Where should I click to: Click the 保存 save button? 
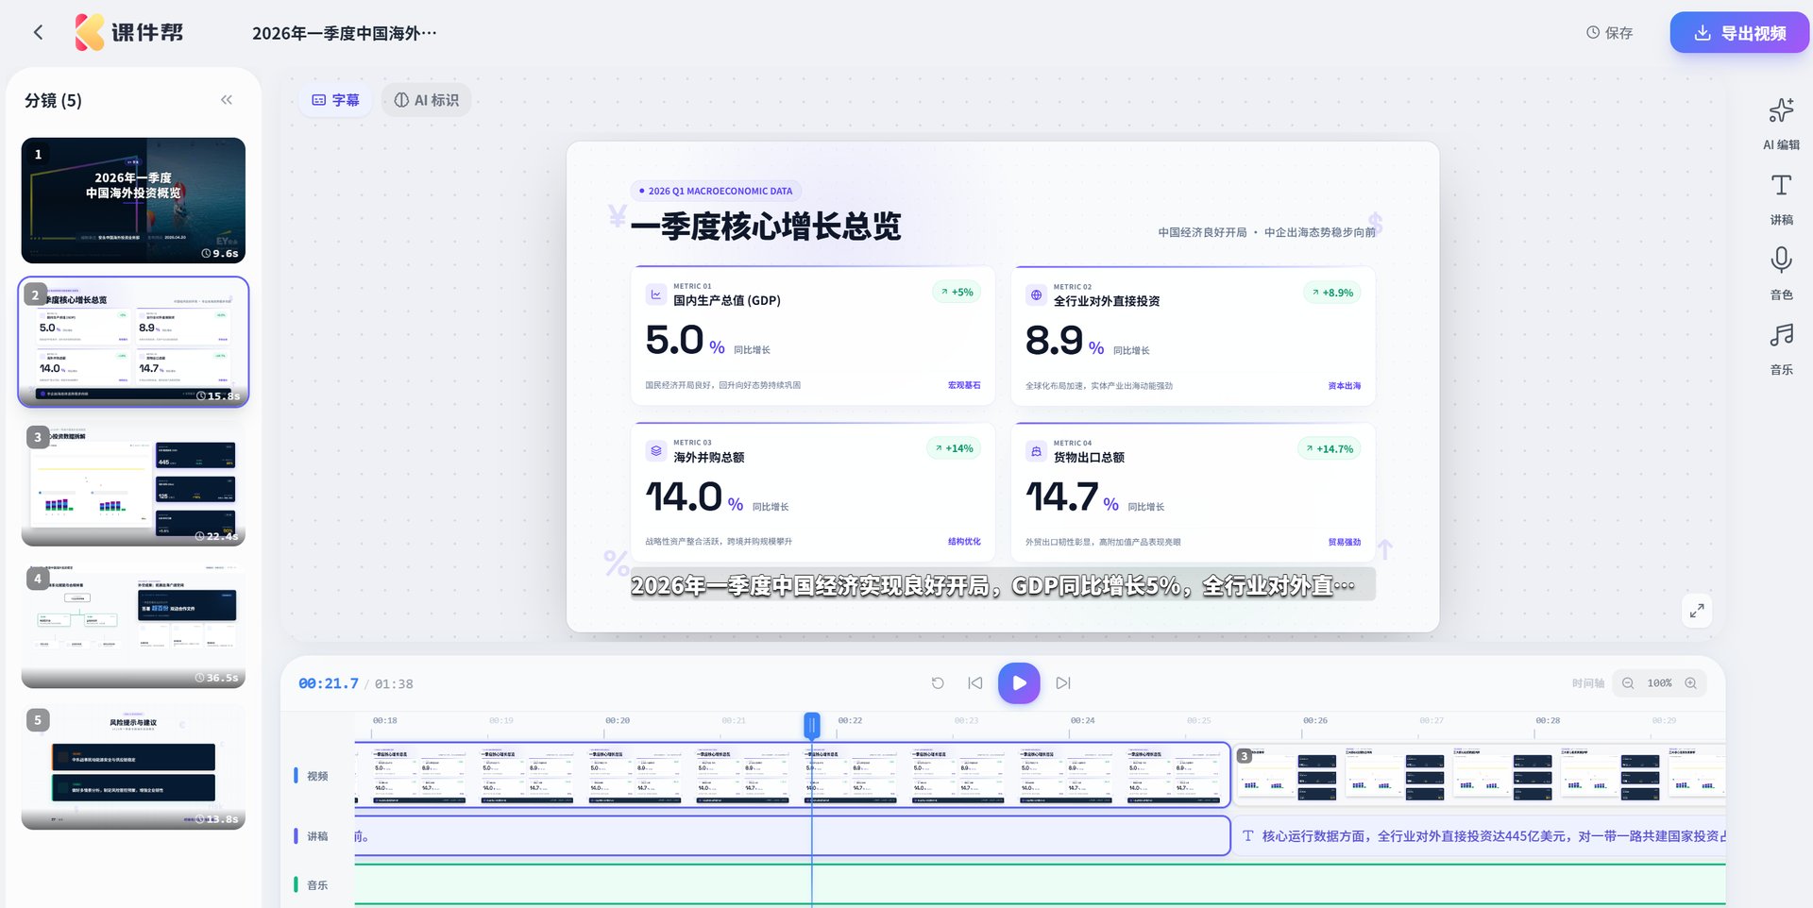coord(1610,33)
